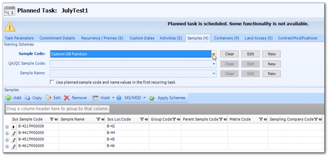Pin the Sys Sample Code column

click(56, 119)
